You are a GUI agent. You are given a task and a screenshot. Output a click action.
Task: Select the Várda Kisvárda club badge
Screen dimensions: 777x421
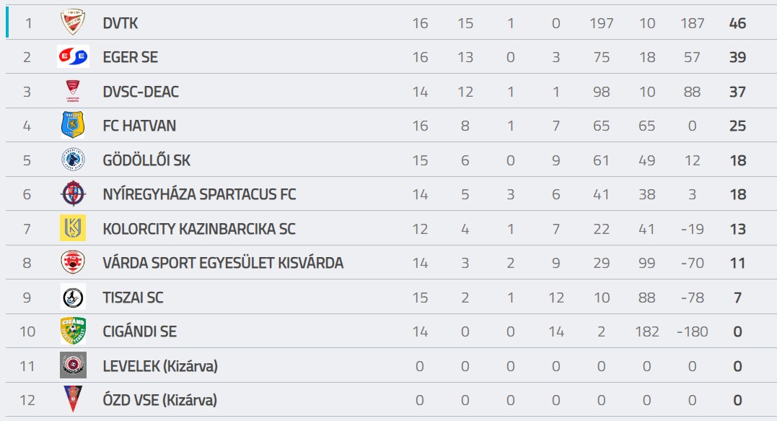(73, 262)
